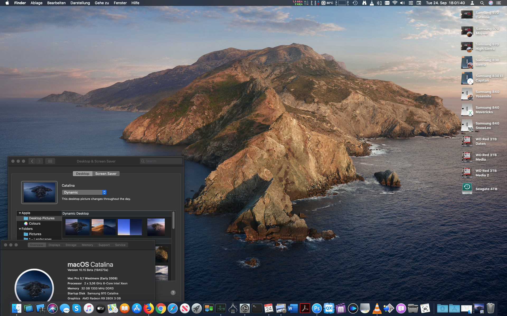Collapse the Apple group in sidebar
507x316 pixels.
[20, 213]
